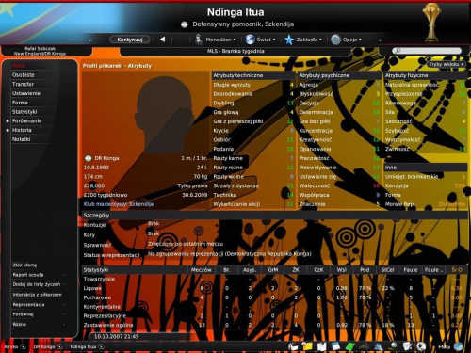
Task: Click the gear icon beside Opcje
Action: pyautogui.click(x=335, y=40)
